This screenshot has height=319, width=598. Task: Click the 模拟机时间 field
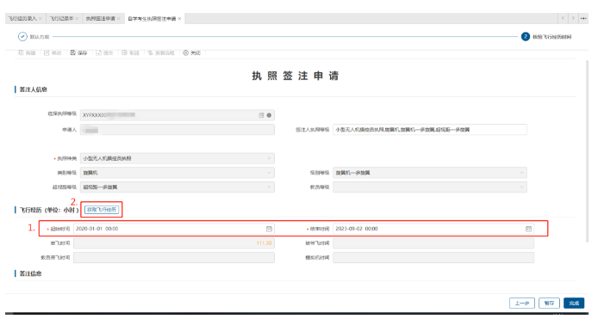[x=433, y=258]
